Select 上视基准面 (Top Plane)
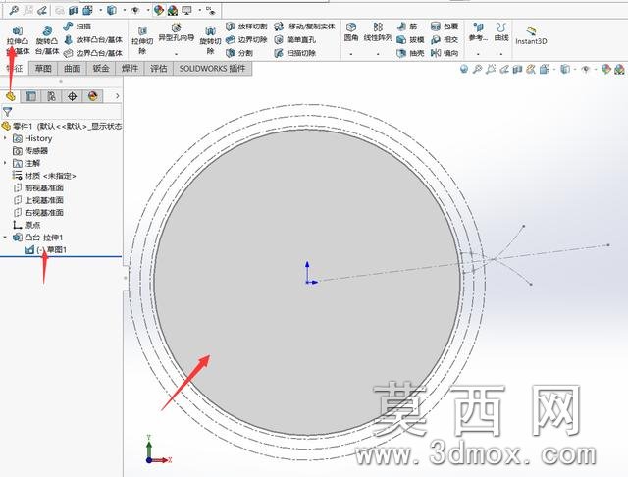The image size is (628, 477). pos(38,200)
